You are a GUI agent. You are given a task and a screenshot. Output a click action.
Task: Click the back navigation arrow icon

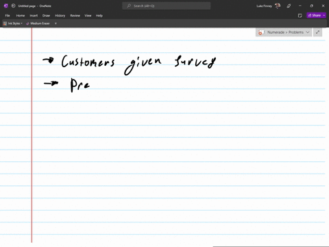pyautogui.click(x=13, y=6)
